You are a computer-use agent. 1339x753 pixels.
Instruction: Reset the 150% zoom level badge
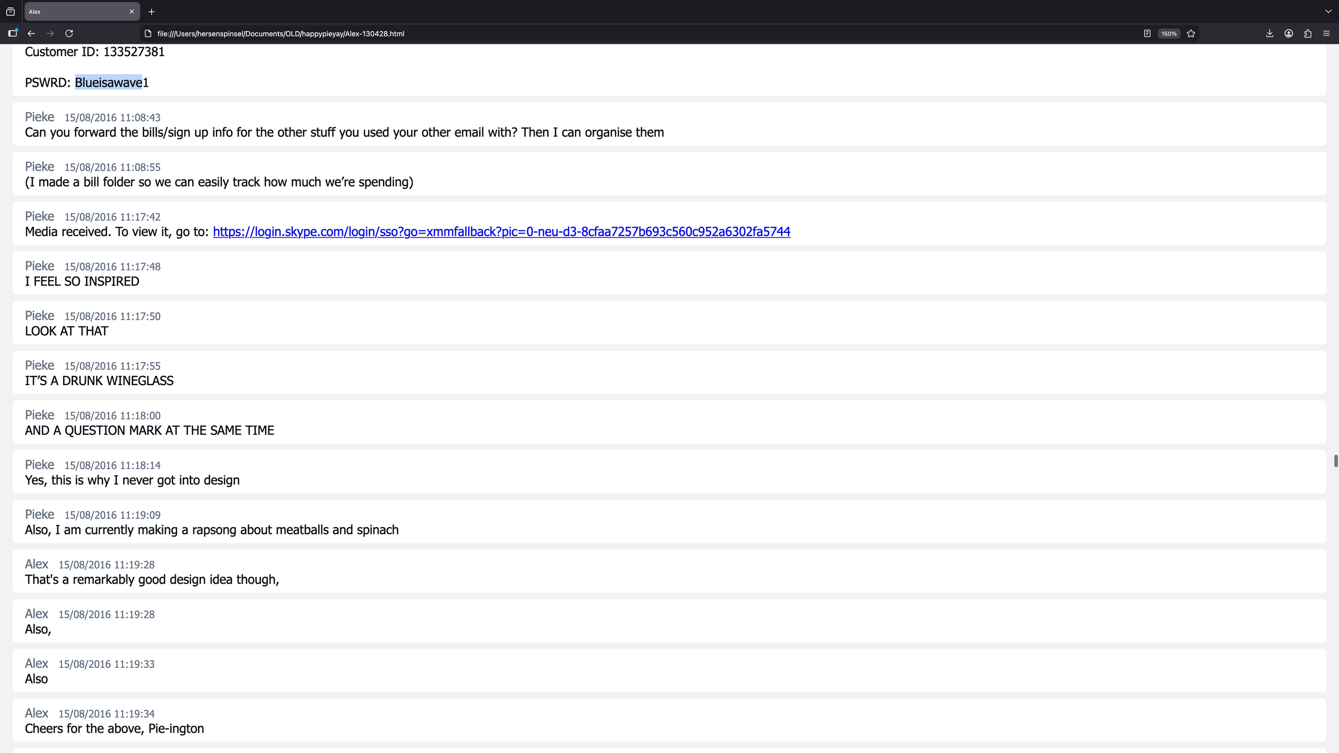(x=1169, y=33)
